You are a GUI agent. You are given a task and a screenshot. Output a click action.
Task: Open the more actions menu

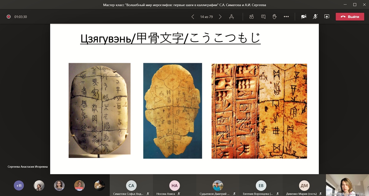click(286, 17)
